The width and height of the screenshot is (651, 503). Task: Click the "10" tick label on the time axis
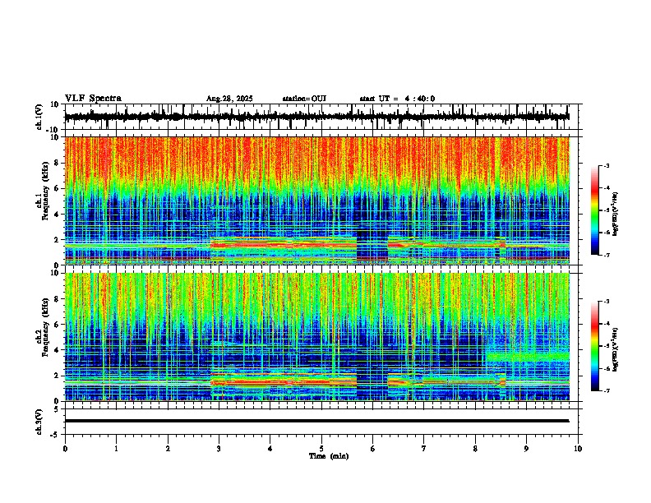(578, 449)
